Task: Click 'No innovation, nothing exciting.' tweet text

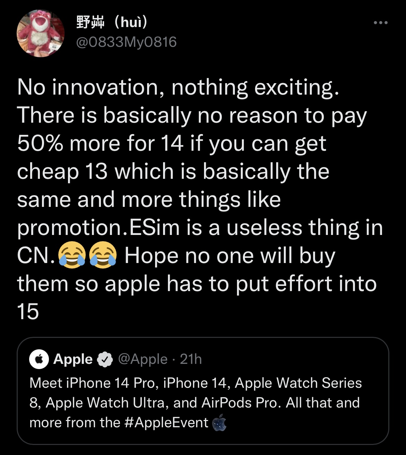Action: pyautogui.click(x=178, y=88)
